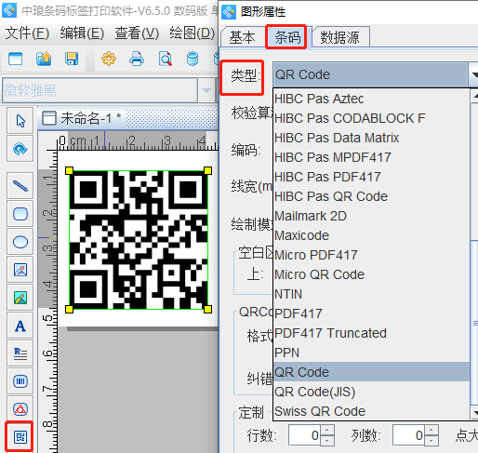Choose Swiss QR Code type
The height and width of the screenshot is (453, 478).
pos(371,411)
